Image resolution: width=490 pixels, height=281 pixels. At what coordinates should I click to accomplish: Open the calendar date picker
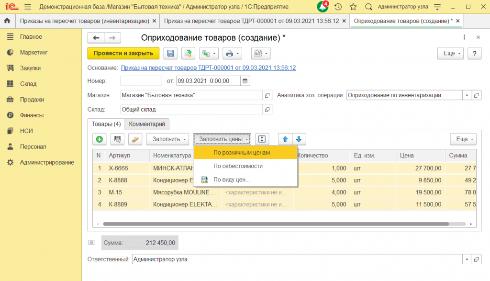(x=245, y=81)
